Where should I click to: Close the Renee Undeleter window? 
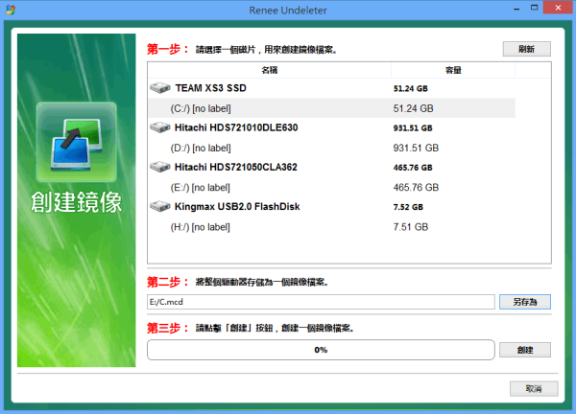tap(558, 8)
